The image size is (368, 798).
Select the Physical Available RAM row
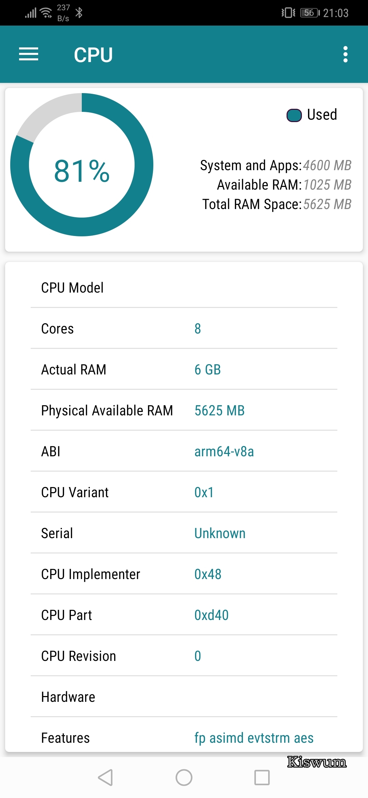click(x=184, y=410)
